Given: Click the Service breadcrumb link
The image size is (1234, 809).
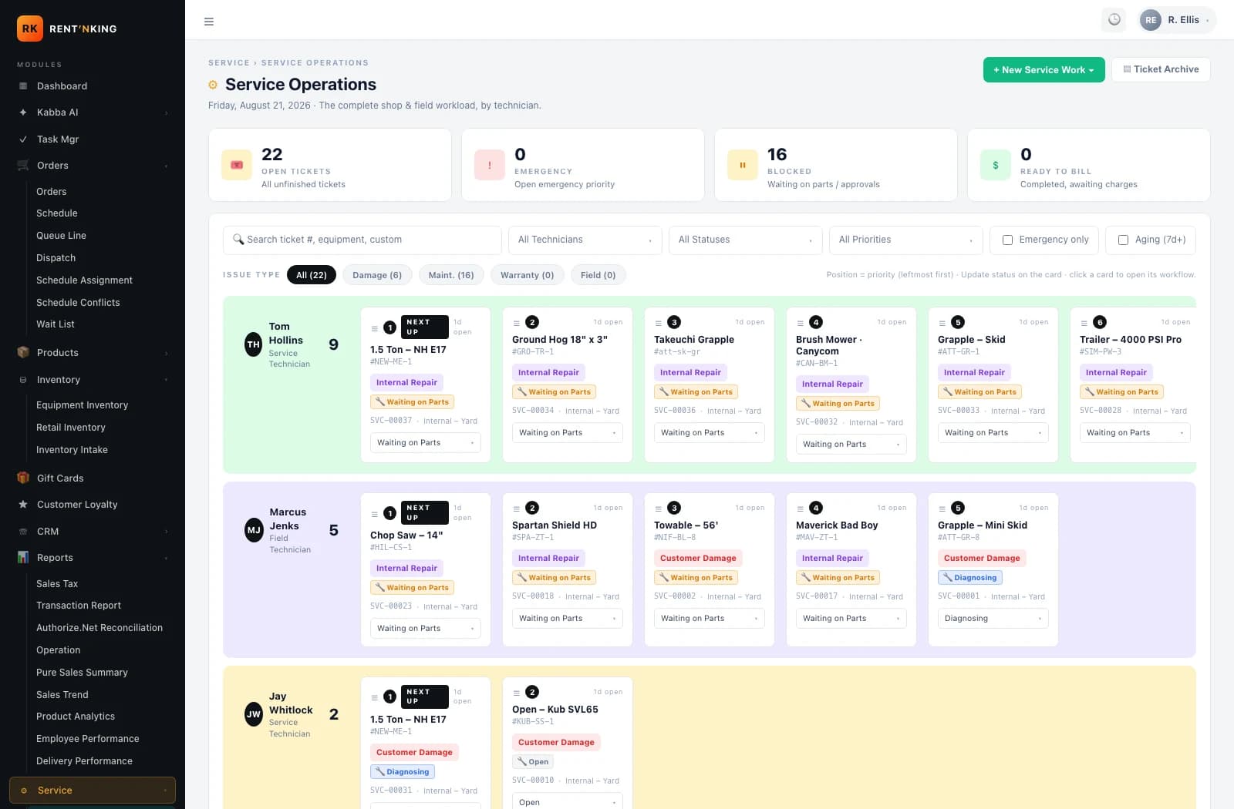Looking at the screenshot, I should point(228,63).
